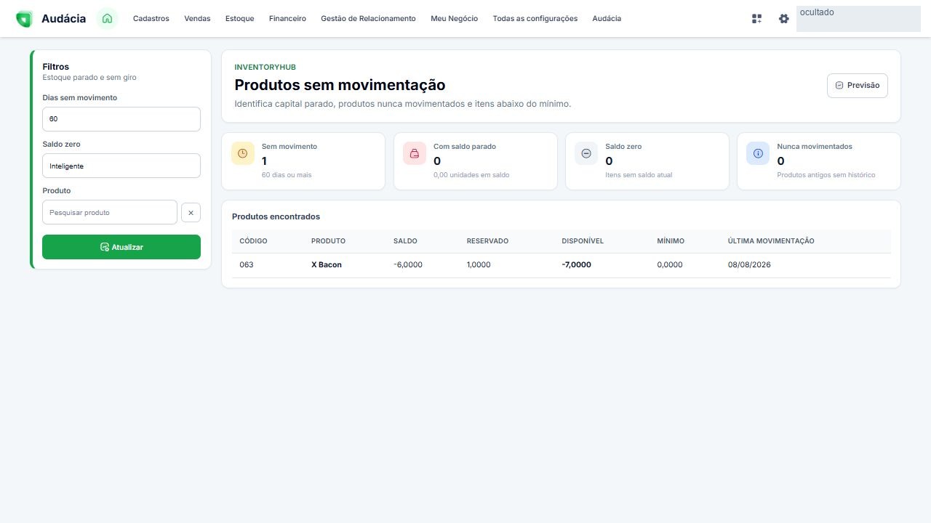Click the PRODUTO column header
931x523 pixels.
(x=328, y=241)
